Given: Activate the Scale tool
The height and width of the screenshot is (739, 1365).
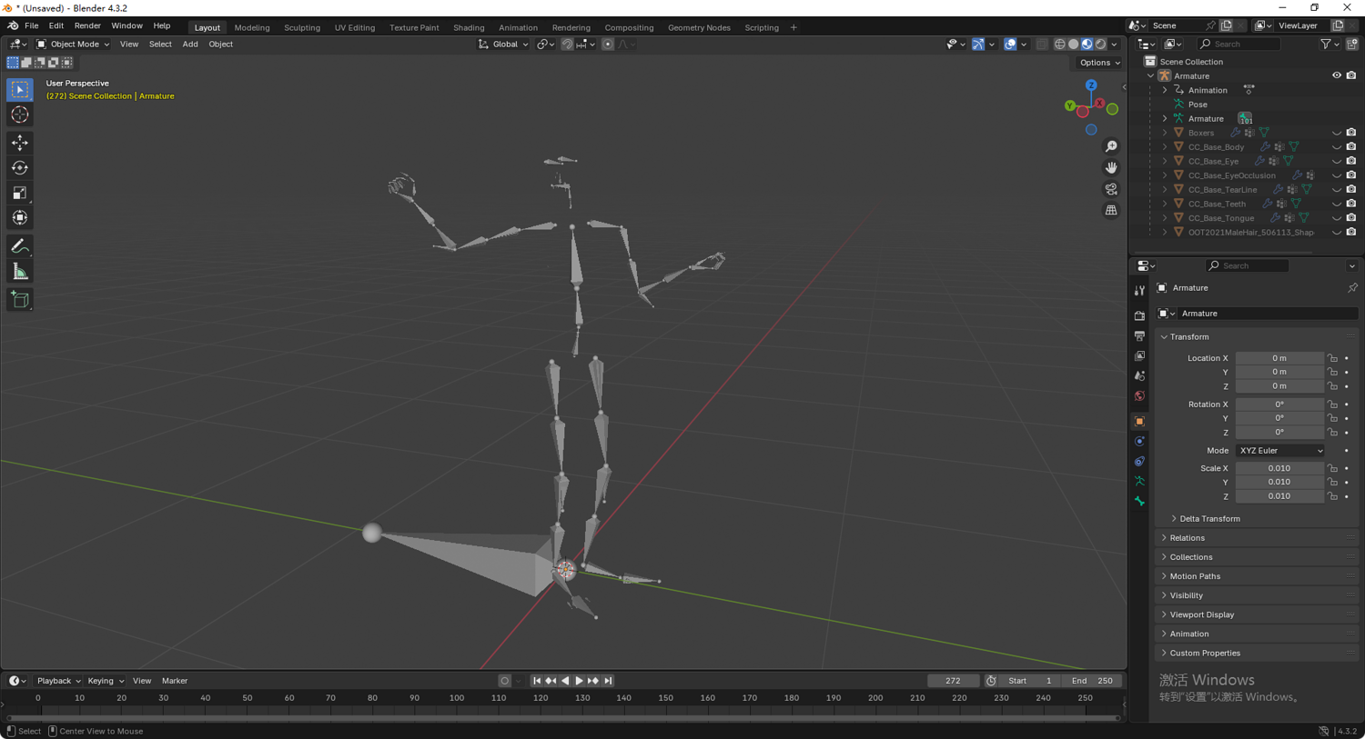Looking at the screenshot, I should point(20,193).
